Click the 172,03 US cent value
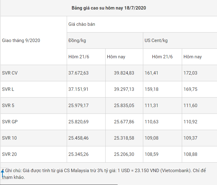217x185 pixels. 190,73
